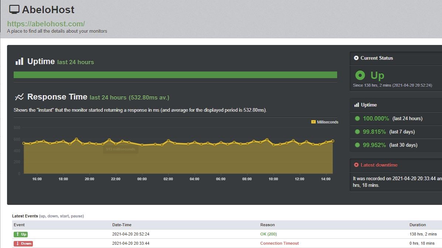Click the 10:00 label on chart axis

273,179
